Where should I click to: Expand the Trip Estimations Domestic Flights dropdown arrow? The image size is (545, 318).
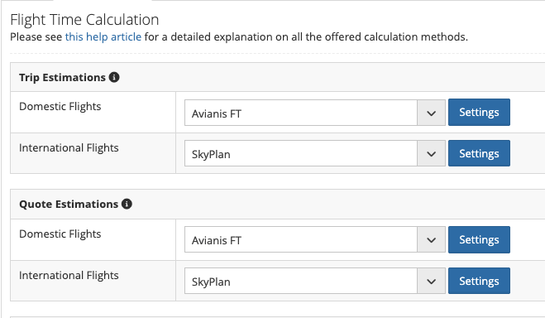(431, 113)
